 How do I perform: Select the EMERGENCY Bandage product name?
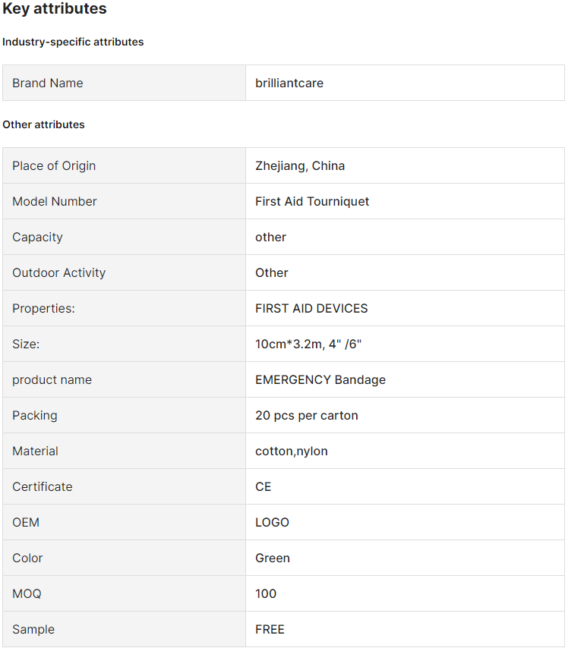tap(320, 380)
